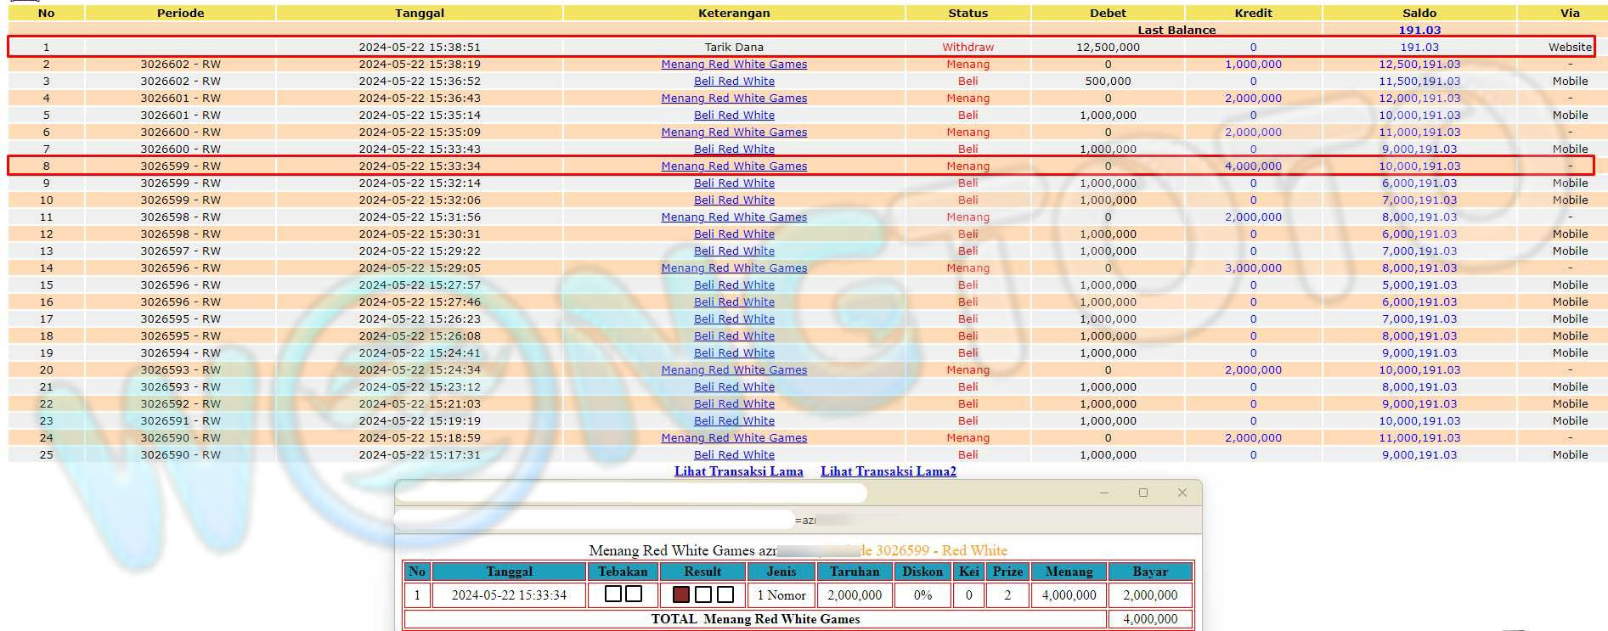Screen dimensions: 1608x631
Task: Open Menang Red White Games in row 14
Action: (734, 268)
